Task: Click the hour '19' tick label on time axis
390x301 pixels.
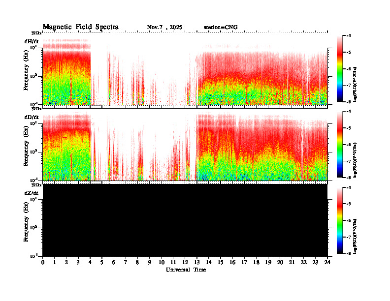Action: pyautogui.click(x=268, y=263)
